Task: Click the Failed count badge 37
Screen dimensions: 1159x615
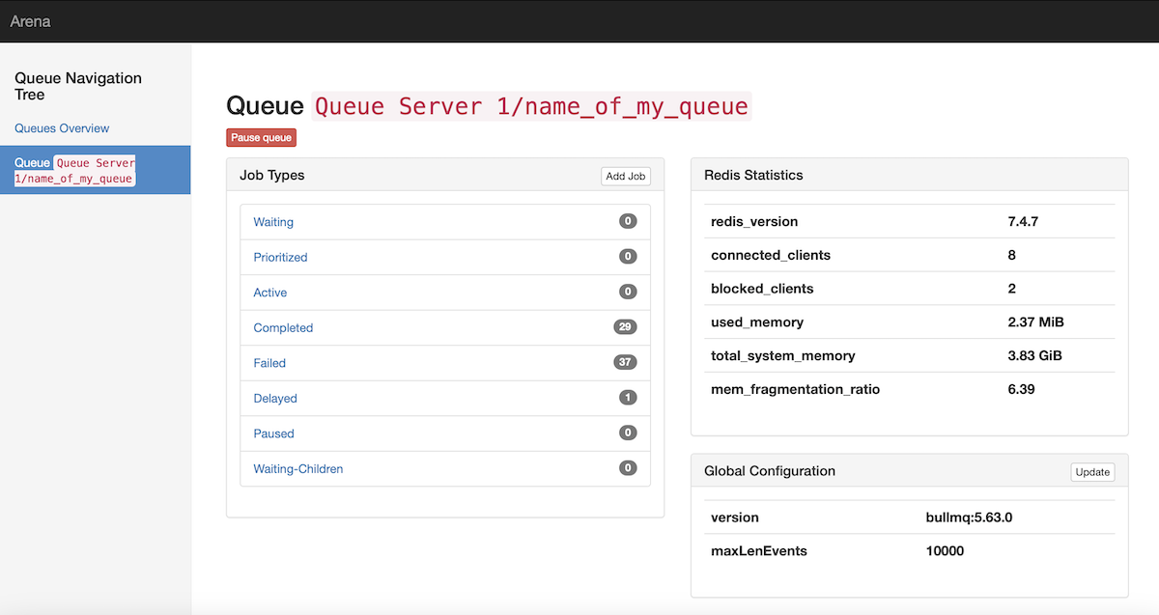Action: 625,362
